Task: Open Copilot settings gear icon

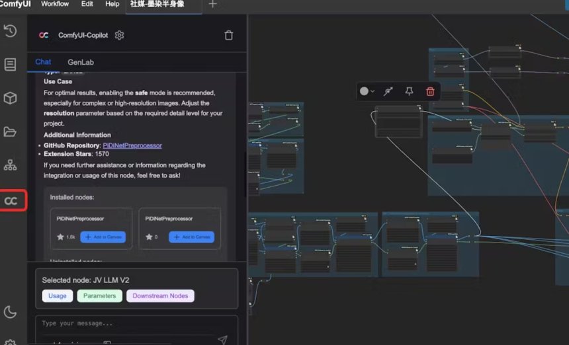Action: [119, 35]
